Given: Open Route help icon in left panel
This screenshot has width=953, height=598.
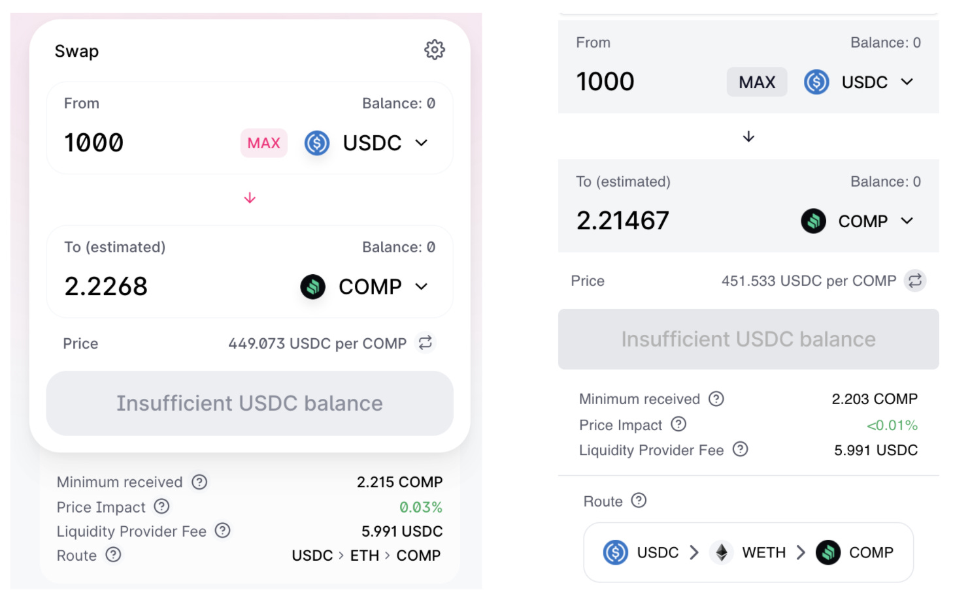Looking at the screenshot, I should [x=114, y=555].
